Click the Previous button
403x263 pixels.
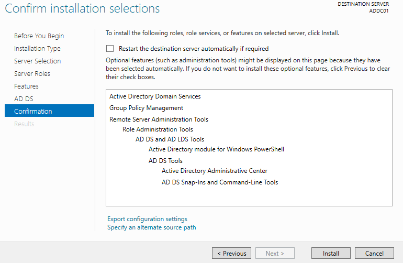[231, 253]
